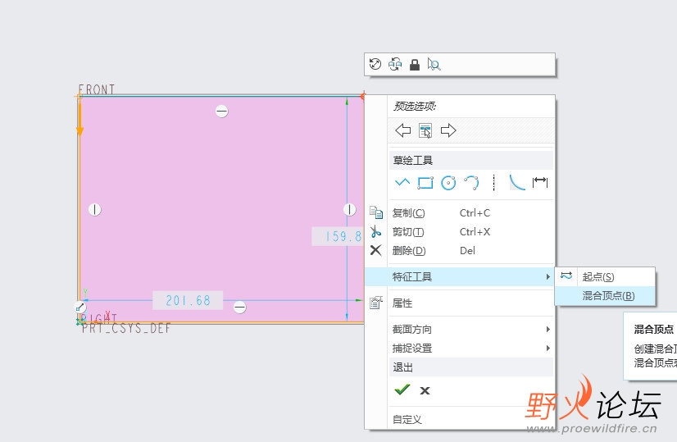Select the centerline sketch tool

tap(494, 183)
